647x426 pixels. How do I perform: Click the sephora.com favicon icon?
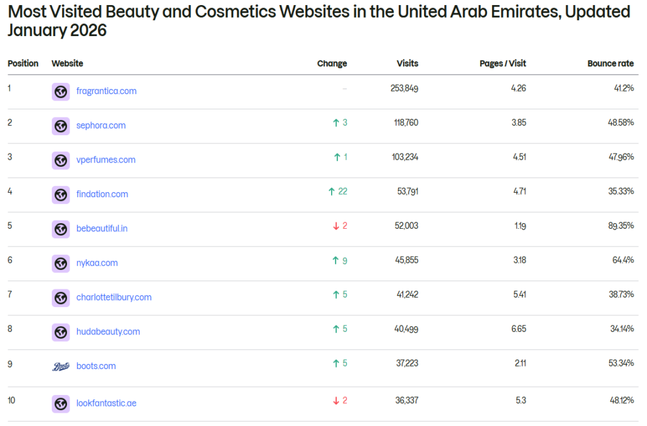[x=61, y=126]
